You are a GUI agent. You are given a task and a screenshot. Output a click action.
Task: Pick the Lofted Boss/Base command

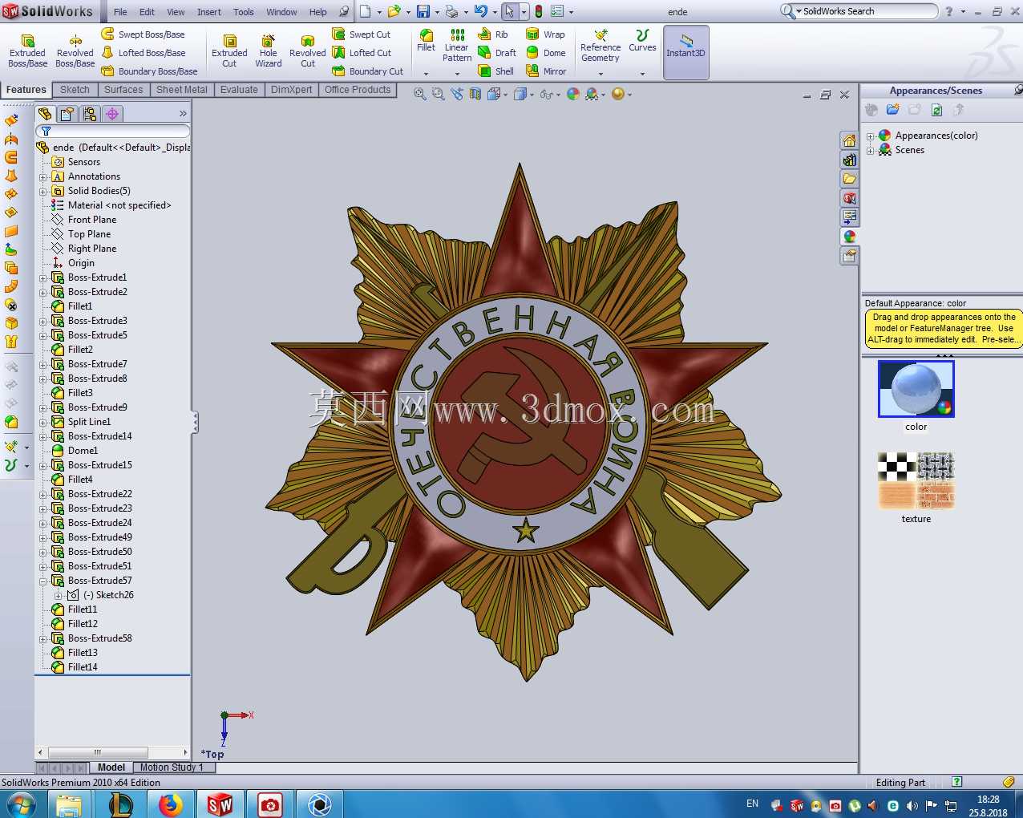(x=143, y=53)
